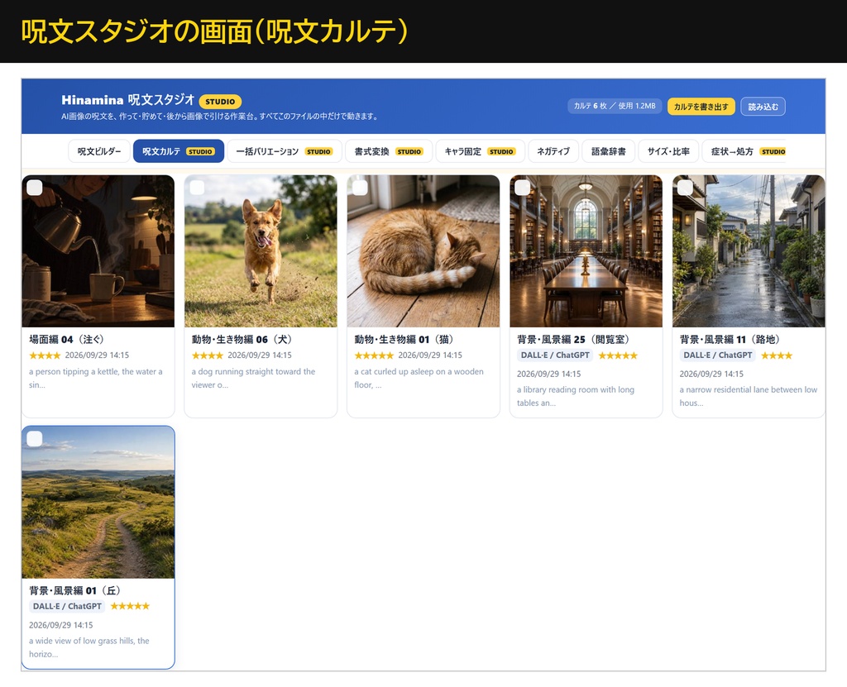
Task: Tick the checkbox on the dog card
Action: coord(197,188)
